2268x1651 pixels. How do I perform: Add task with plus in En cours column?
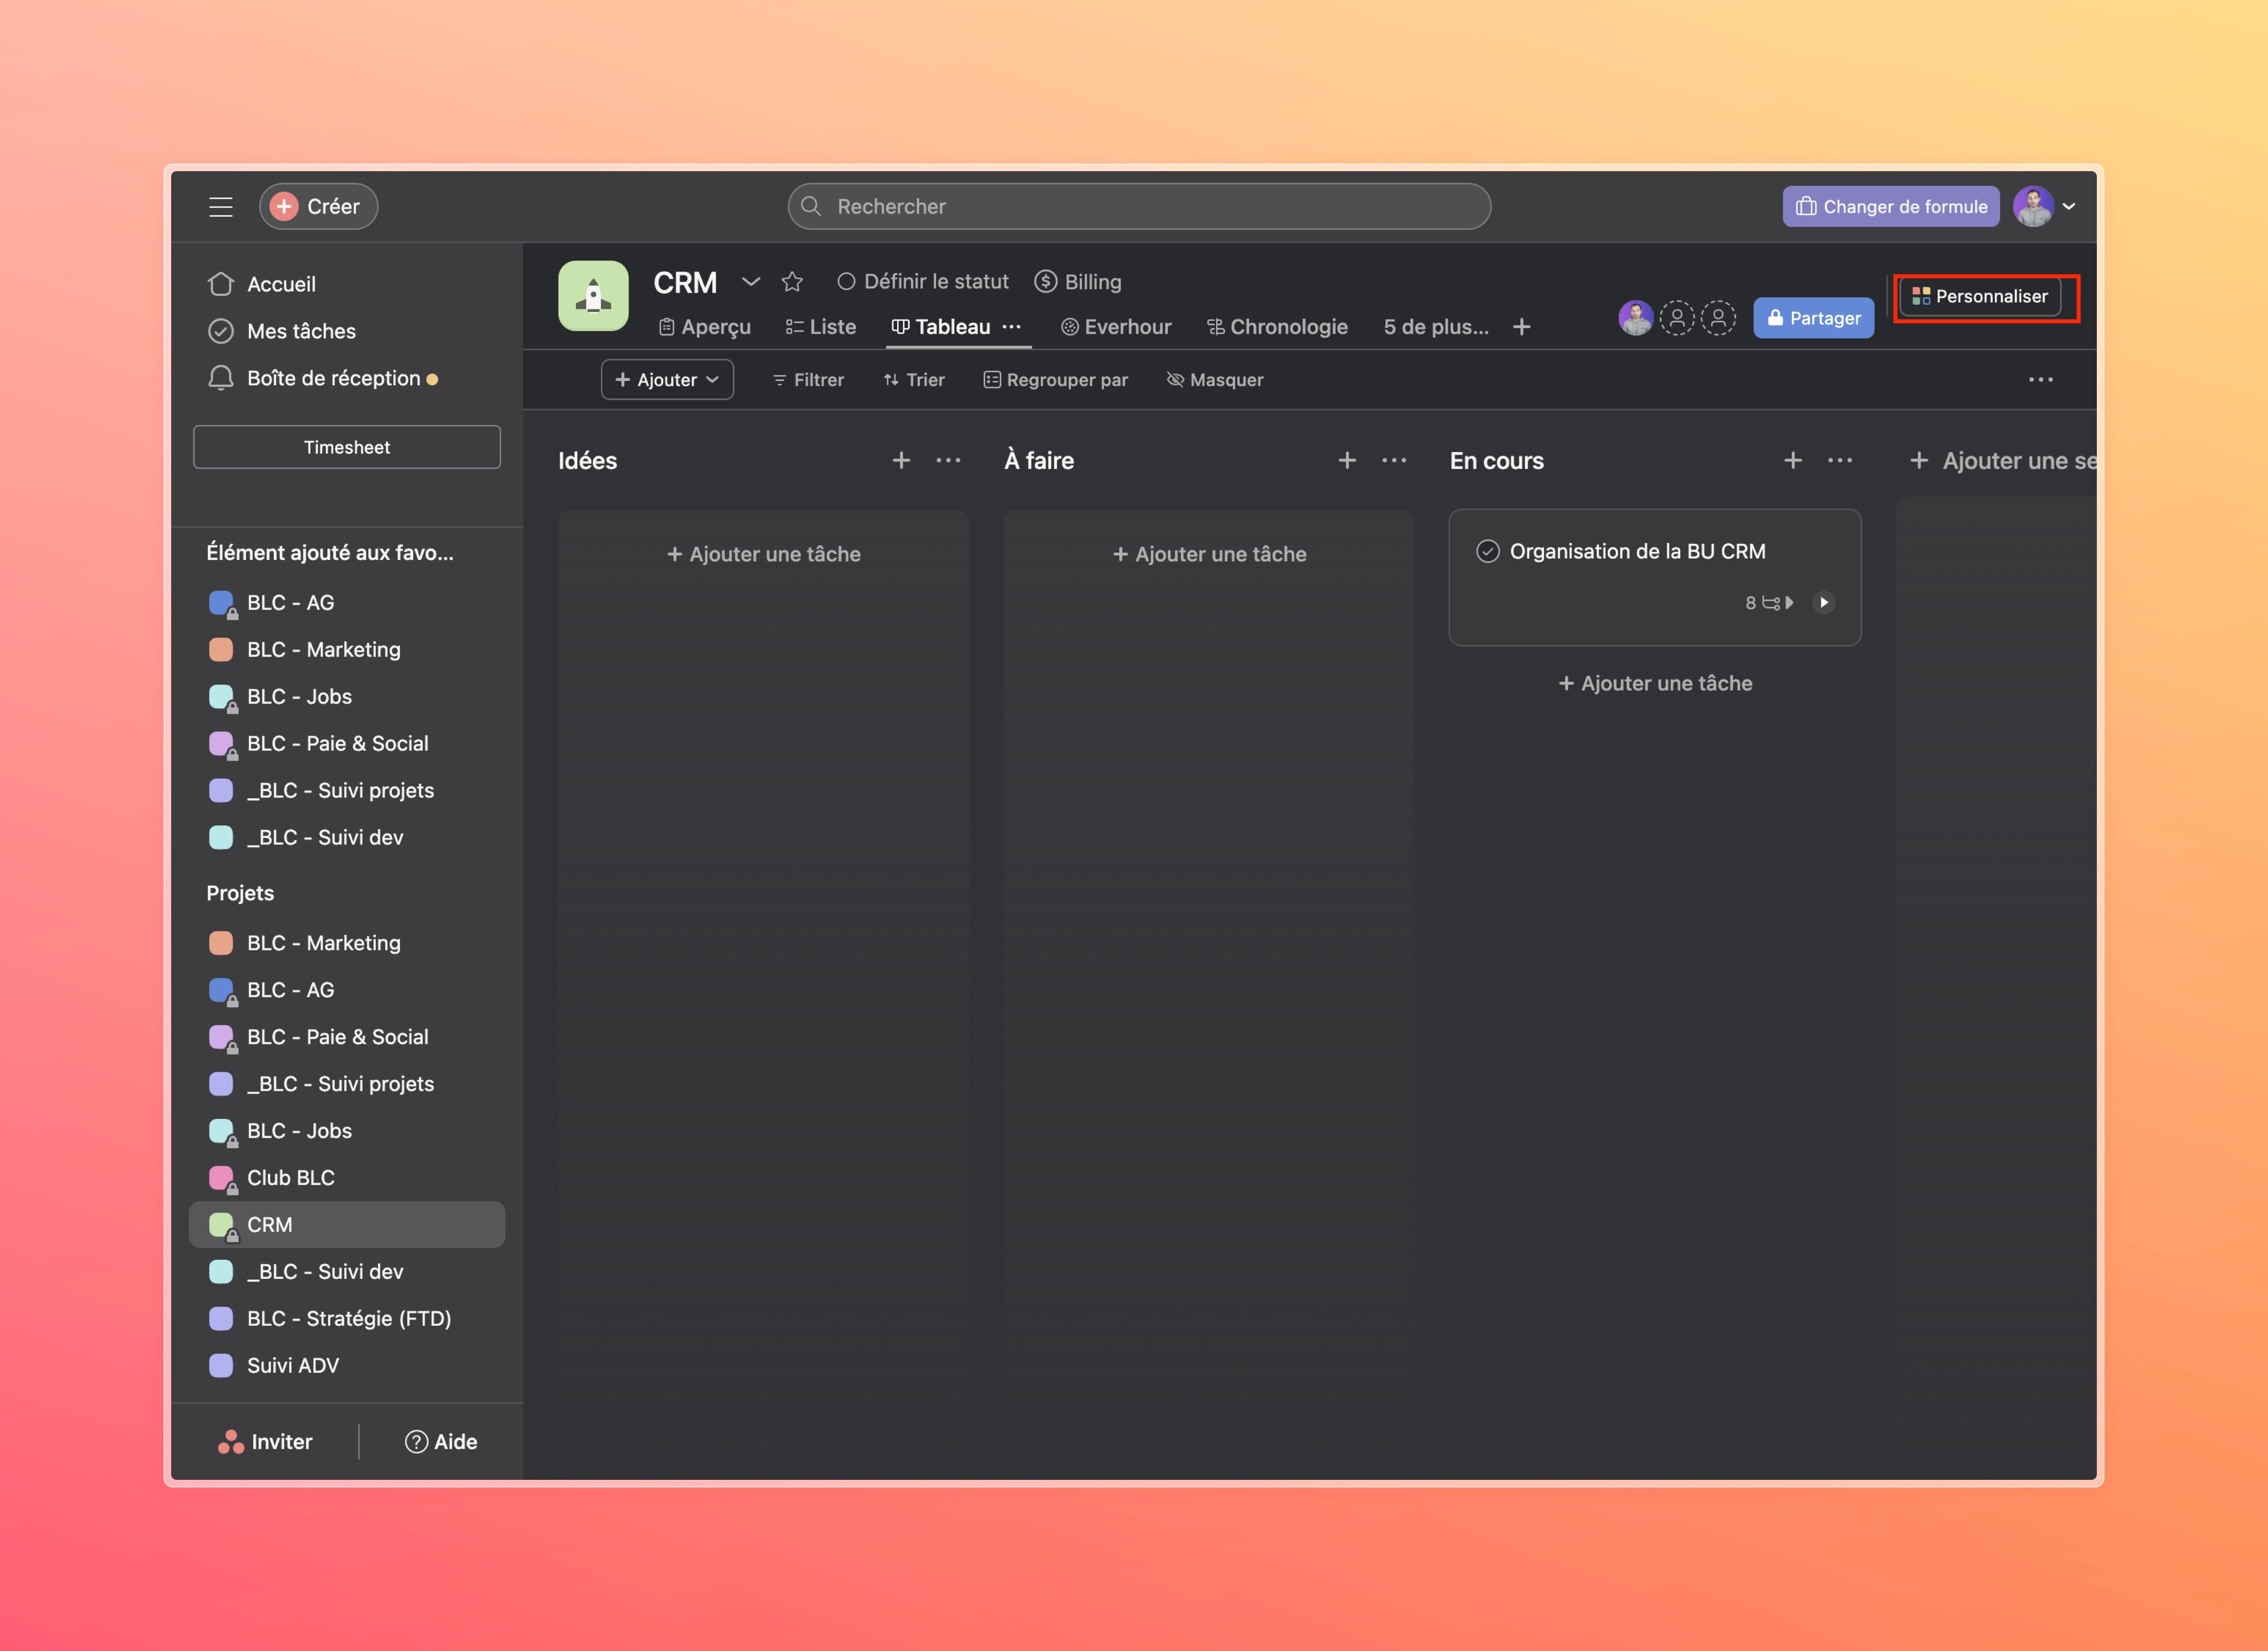(x=1793, y=460)
